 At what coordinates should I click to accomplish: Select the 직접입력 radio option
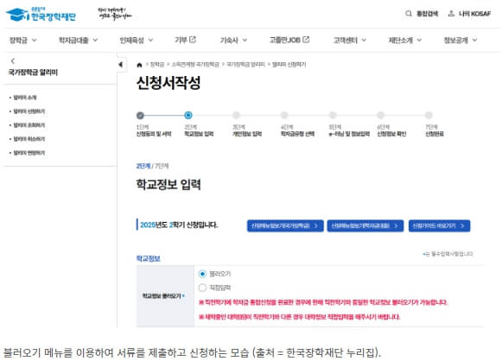point(202,288)
